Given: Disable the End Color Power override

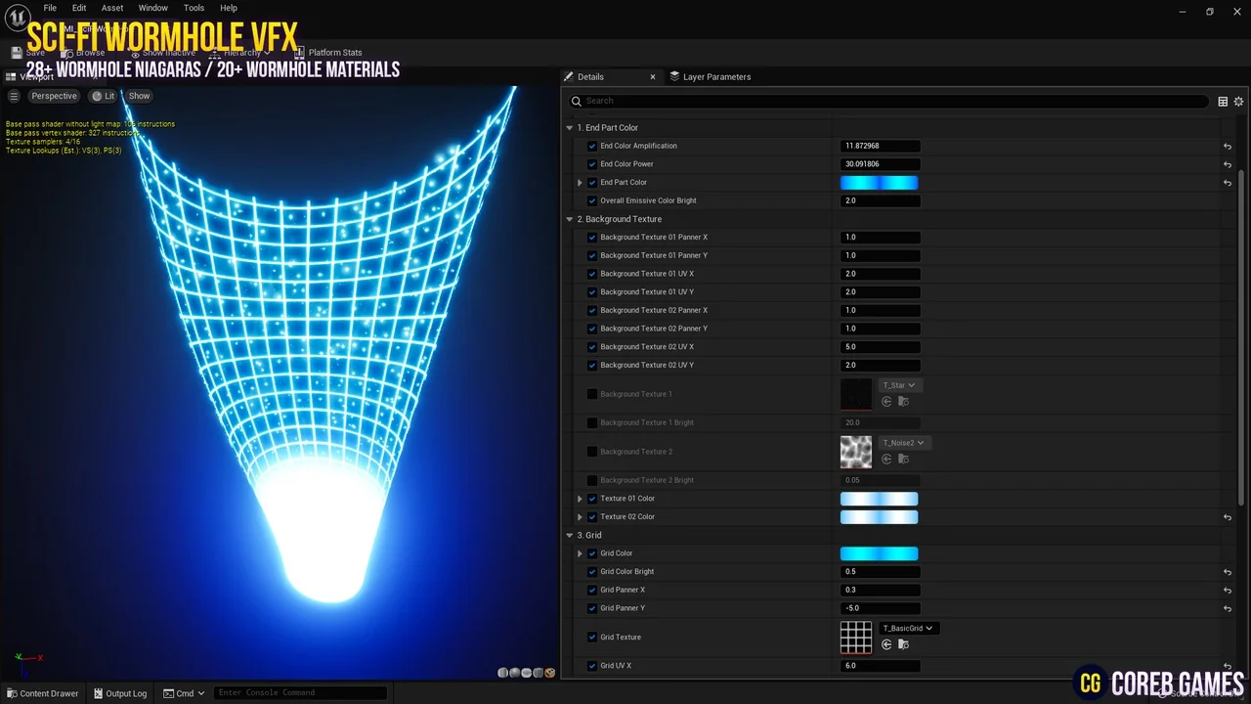Looking at the screenshot, I should [x=591, y=164].
